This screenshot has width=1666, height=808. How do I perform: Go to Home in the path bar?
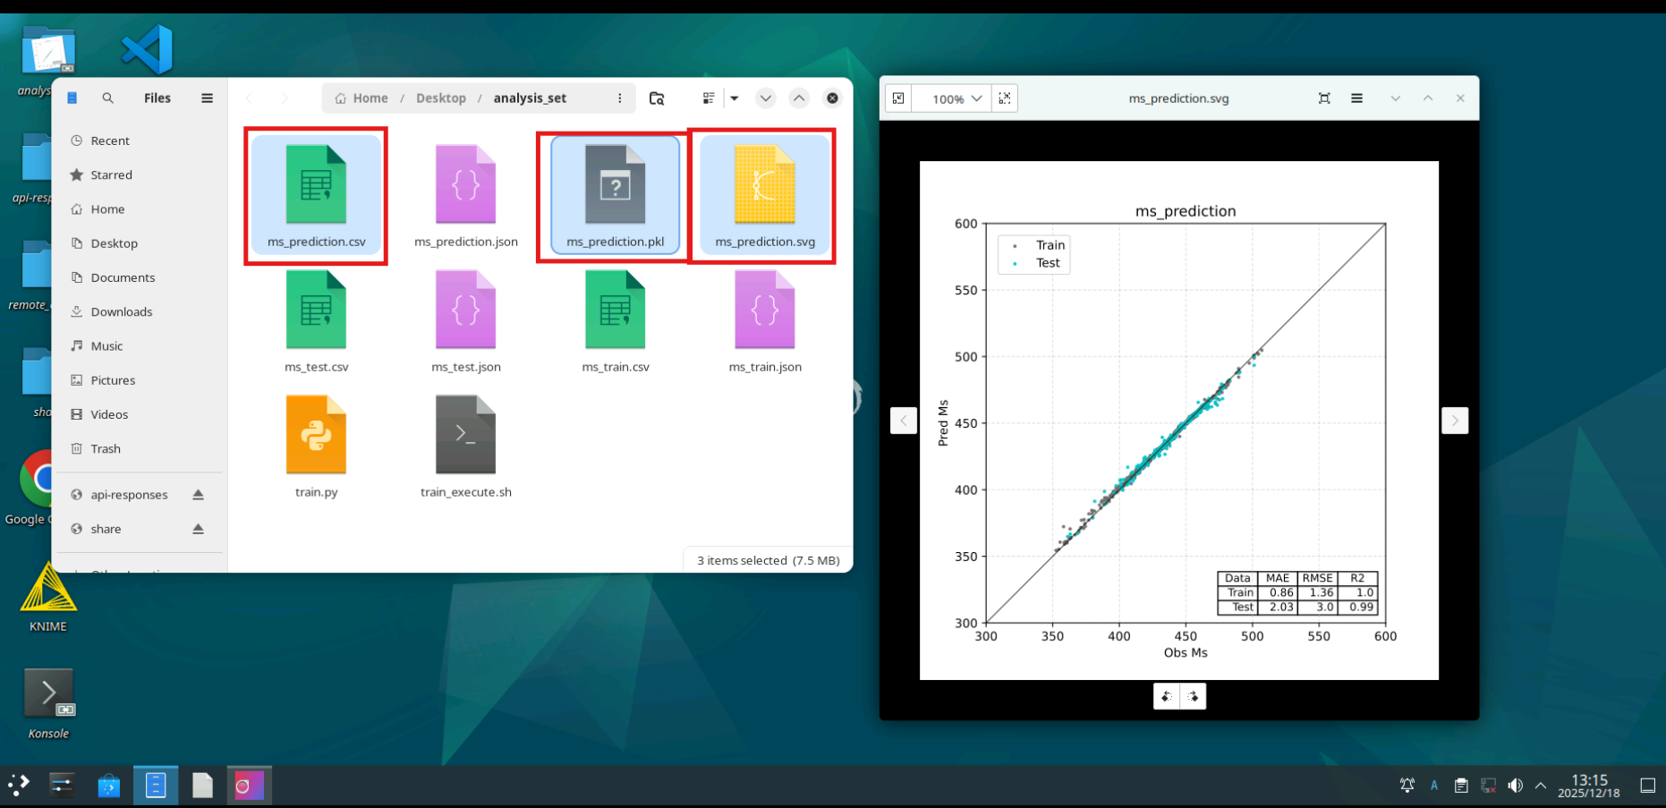coord(361,98)
